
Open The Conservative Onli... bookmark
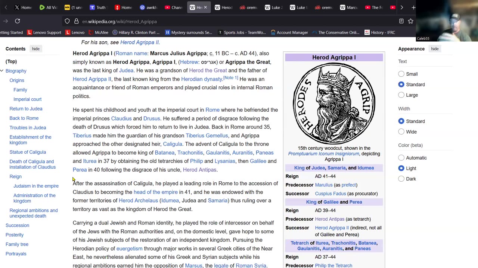point(335,32)
